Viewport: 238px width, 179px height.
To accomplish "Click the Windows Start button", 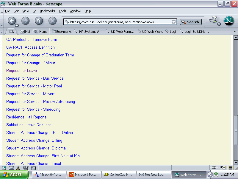I will click(14, 175).
